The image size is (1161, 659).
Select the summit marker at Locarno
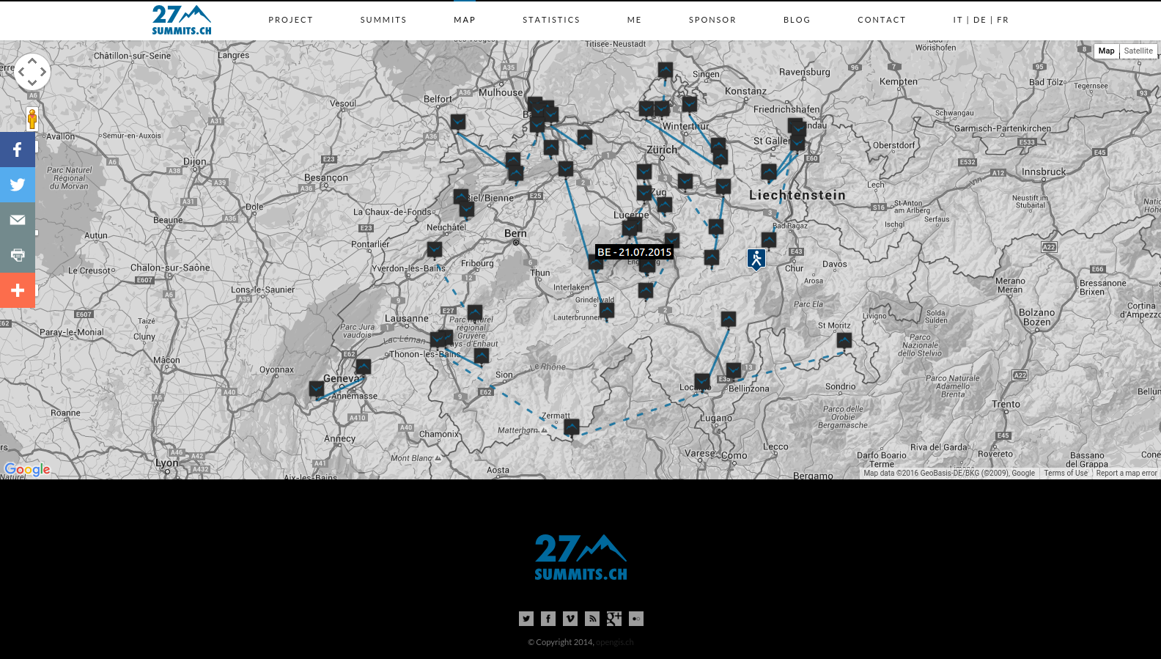702,383
